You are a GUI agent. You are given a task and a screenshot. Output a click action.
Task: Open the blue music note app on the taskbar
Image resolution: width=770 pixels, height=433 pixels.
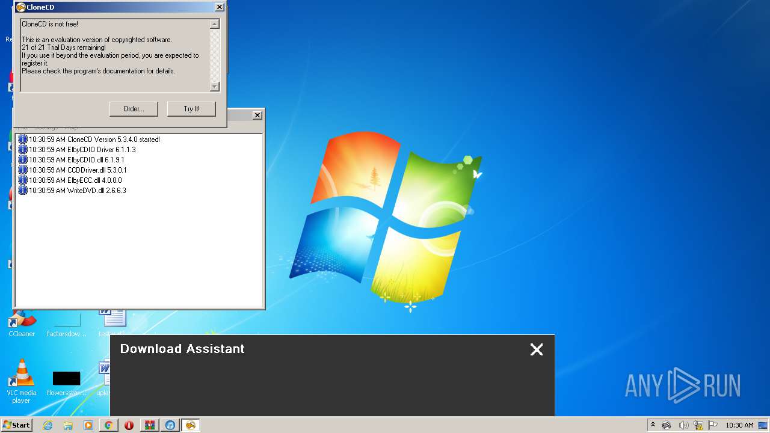(x=170, y=425)
